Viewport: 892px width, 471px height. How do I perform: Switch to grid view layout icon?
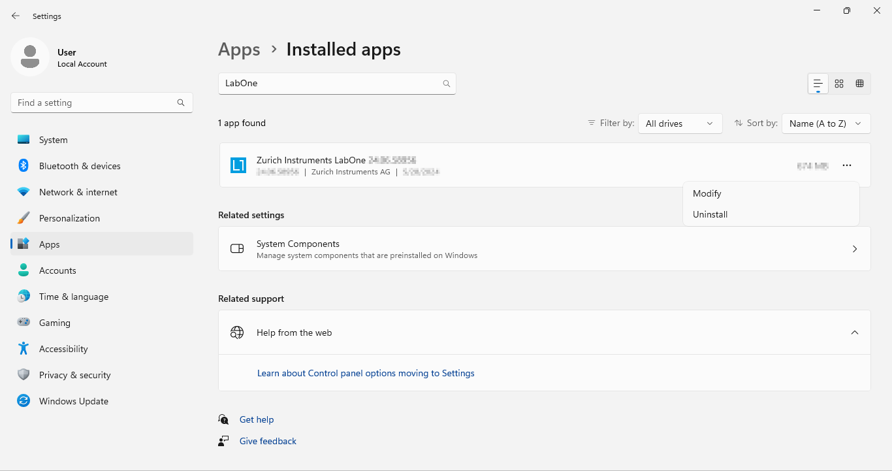pyautogui.click(x=839, y=84)
